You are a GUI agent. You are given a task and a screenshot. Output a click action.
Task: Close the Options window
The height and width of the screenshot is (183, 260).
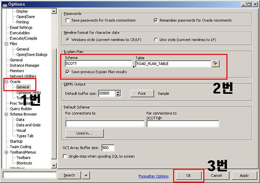coord(255,4)
